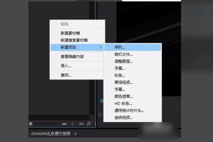Choose 黑场视频... menu option
Image resolution: width=213 pixels, height=142 pixels.
pos(123,82)
